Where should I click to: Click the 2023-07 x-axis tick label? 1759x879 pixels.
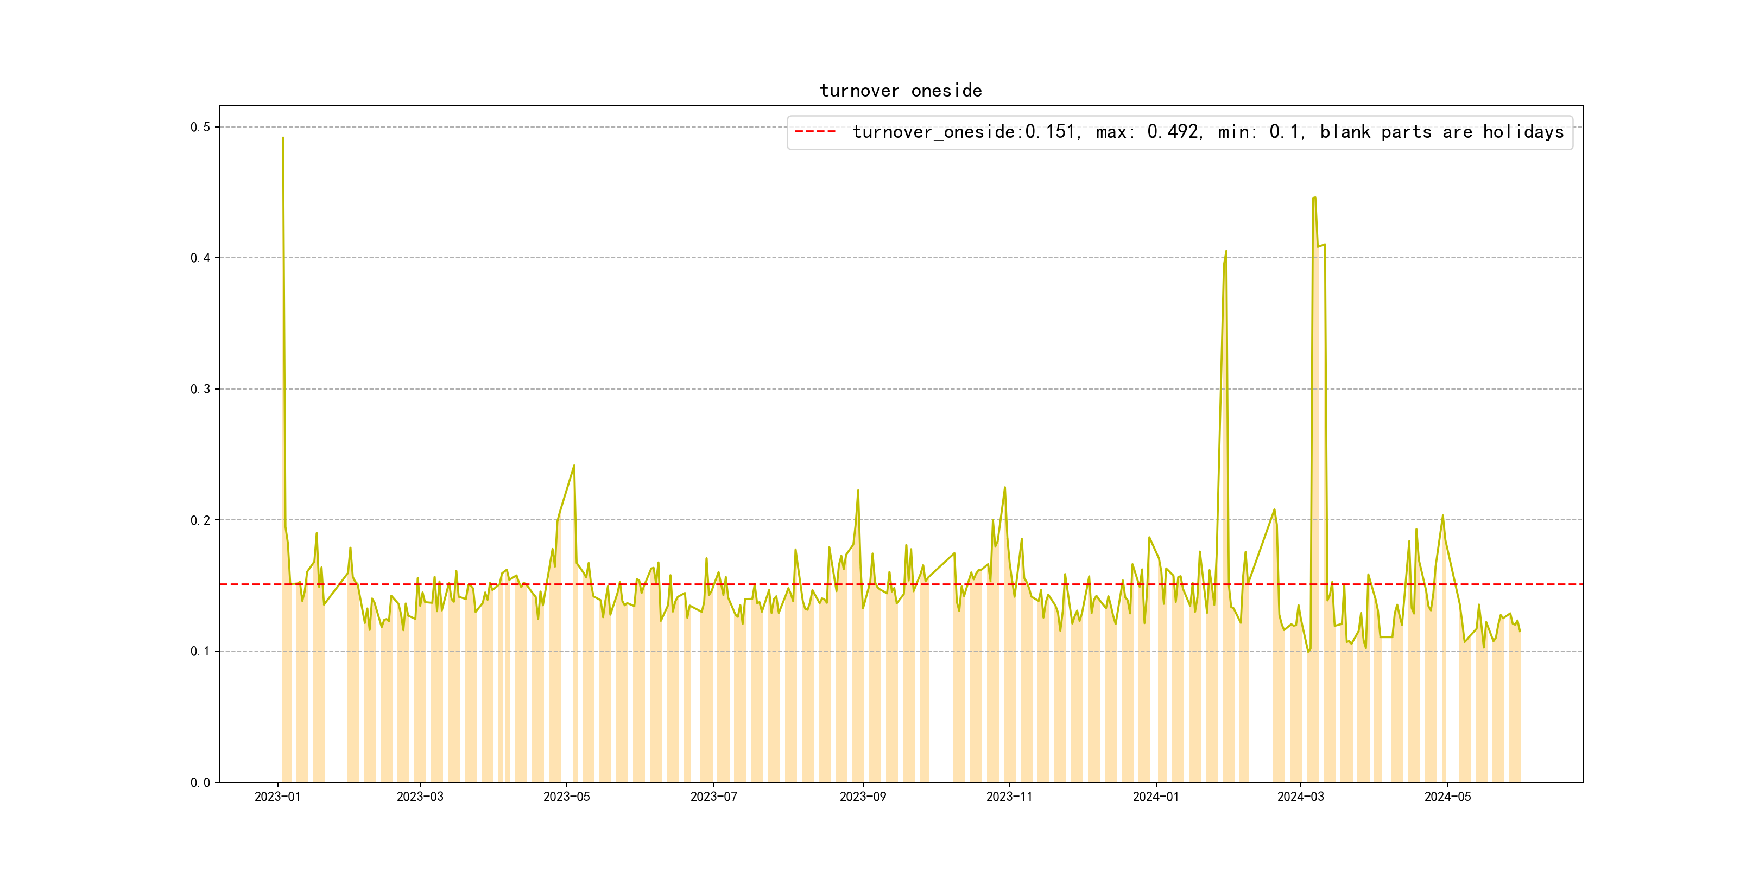click(713, 797)
